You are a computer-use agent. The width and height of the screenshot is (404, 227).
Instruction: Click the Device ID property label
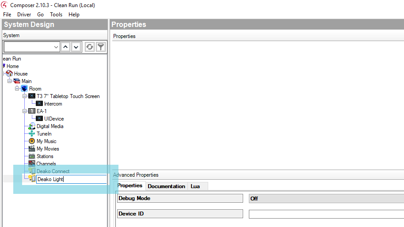point(180,214)
